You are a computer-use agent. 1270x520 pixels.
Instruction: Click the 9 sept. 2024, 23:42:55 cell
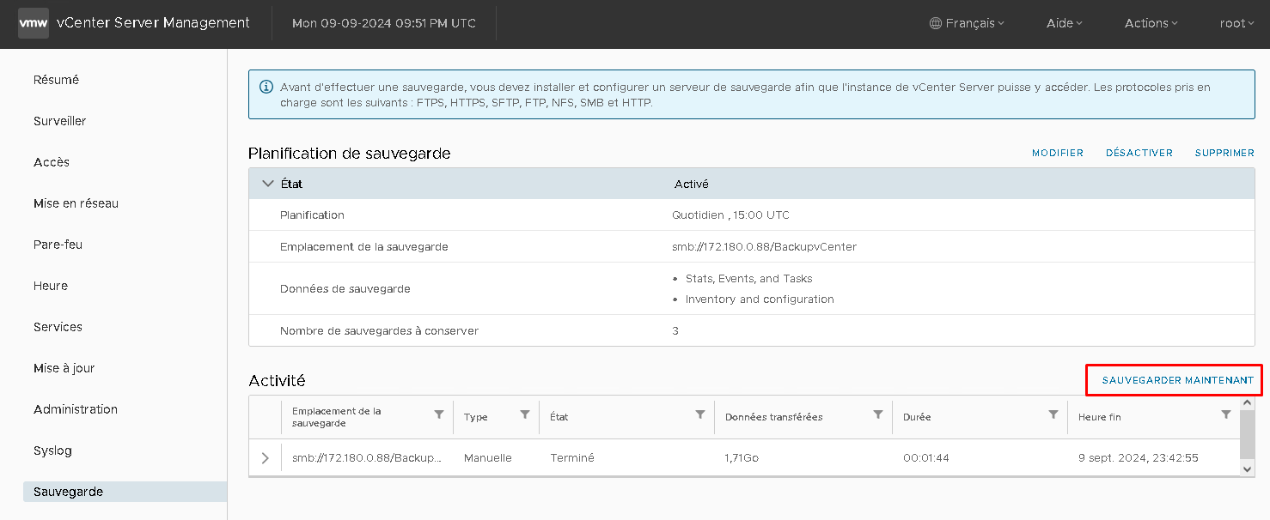(1139, 458)
